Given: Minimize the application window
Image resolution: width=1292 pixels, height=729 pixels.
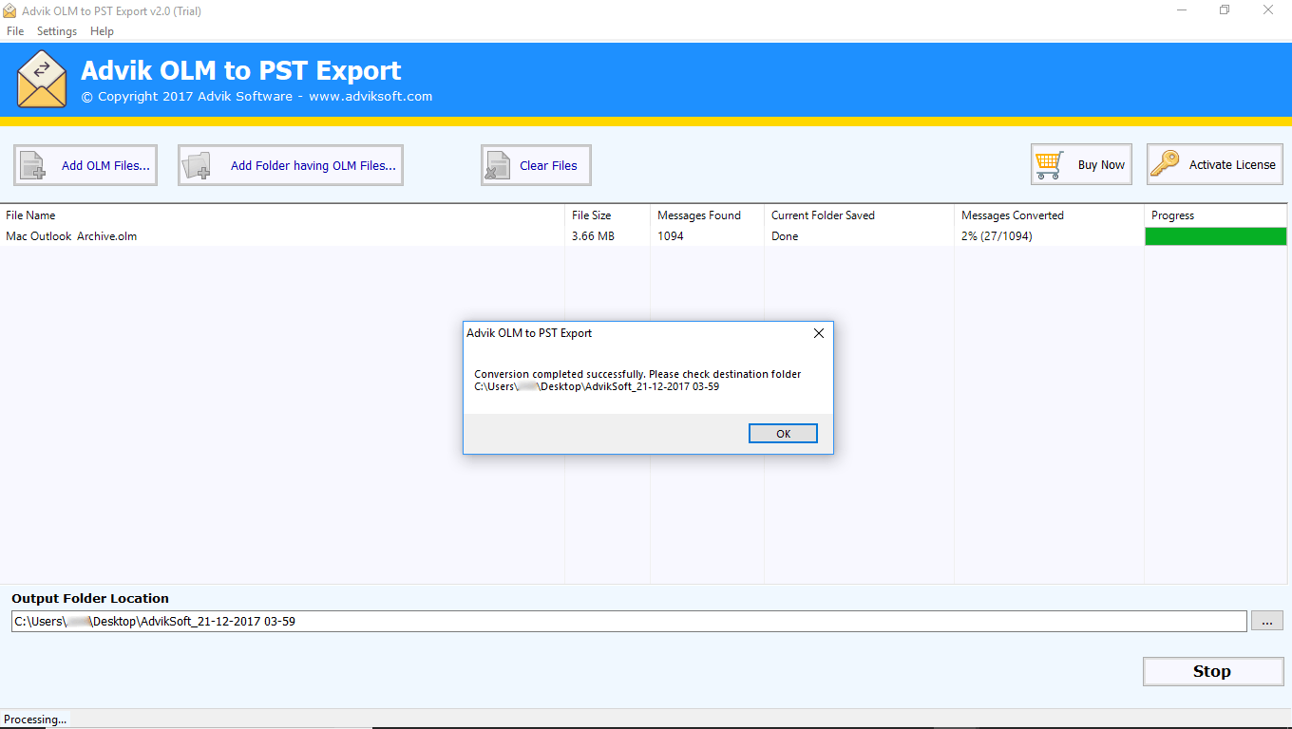Looking at the screenshot, I should pyautogui.click(x=1181, y=9).
